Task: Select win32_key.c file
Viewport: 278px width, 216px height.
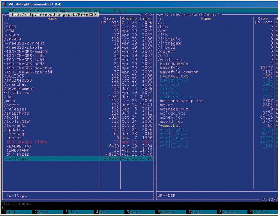Action: (174, 134)
